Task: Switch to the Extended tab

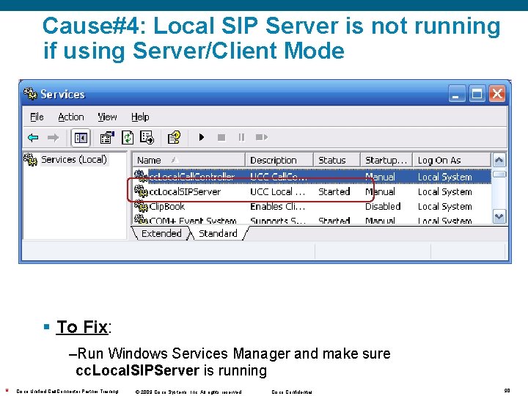Action: click(161, 233)
